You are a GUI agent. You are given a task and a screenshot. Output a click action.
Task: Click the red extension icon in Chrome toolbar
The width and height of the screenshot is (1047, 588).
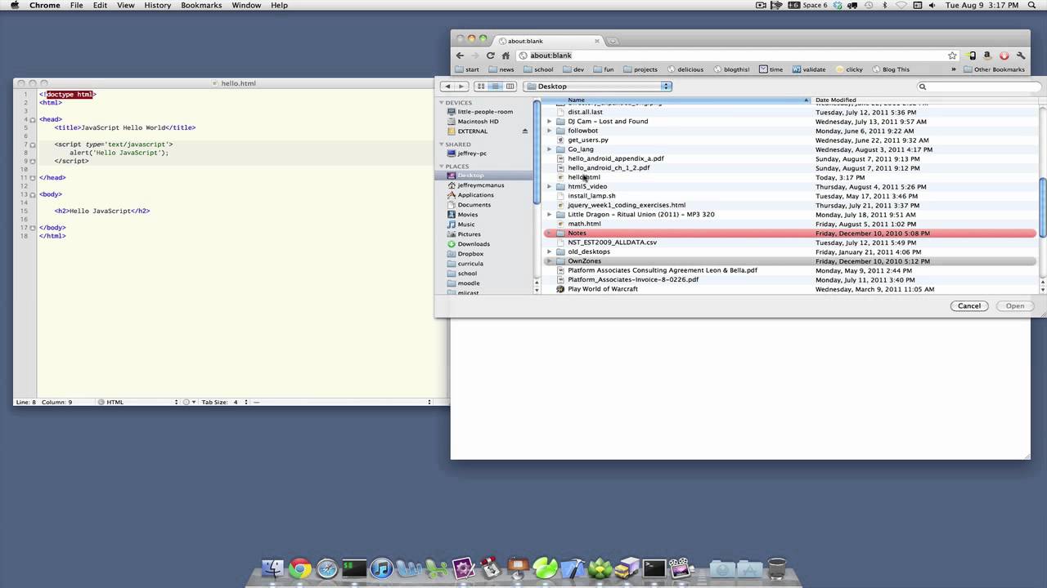1004,56
